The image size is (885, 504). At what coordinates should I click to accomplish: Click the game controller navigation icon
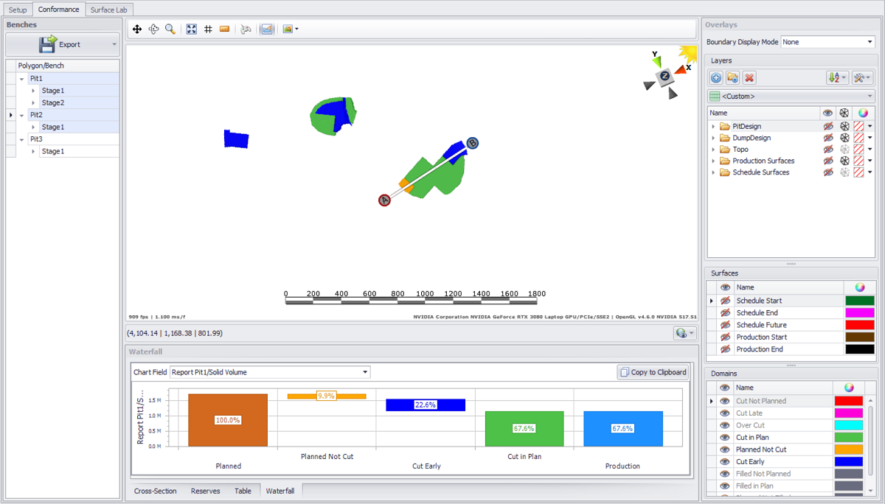[x=246, y=29]
